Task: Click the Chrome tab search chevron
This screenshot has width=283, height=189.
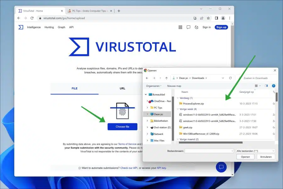Action: coord(201,9)
